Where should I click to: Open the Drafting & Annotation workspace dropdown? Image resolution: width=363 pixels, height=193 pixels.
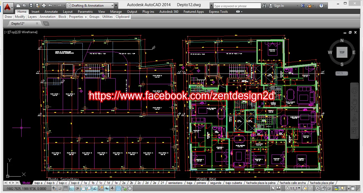click(90, 6)
